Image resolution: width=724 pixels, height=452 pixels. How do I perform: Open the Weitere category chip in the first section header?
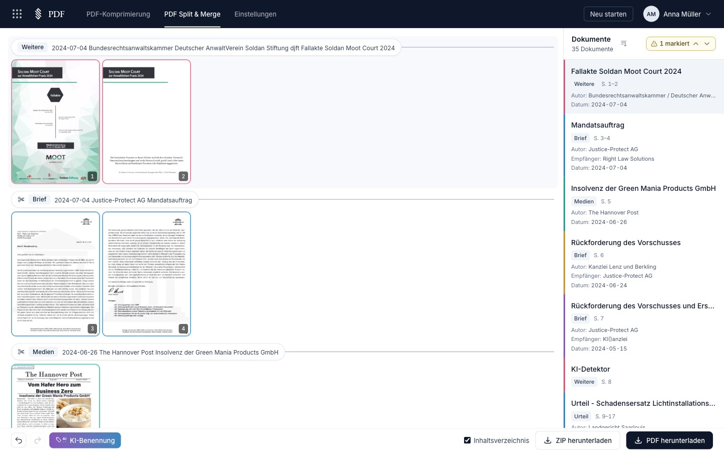(33, 47)
